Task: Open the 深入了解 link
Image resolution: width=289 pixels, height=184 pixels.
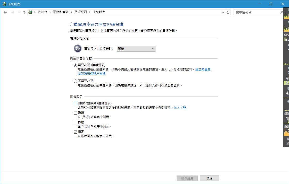Action: click(179, 107)
